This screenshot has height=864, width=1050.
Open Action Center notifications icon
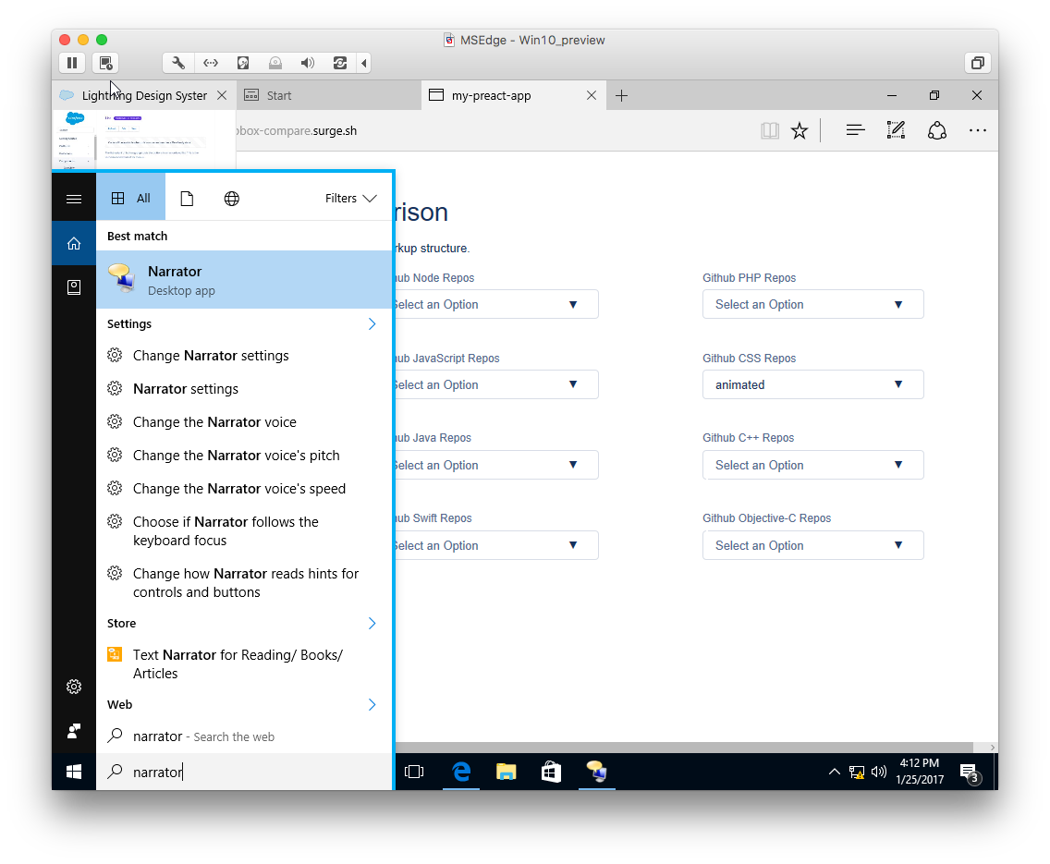tap(970, 773)
